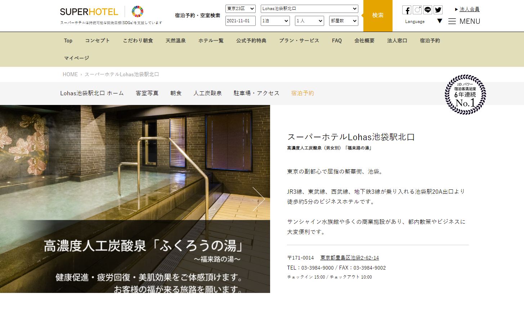The image size is (524, 312).
Task: Select 駐車場・アクセス tab
Action: coord(256,93)
